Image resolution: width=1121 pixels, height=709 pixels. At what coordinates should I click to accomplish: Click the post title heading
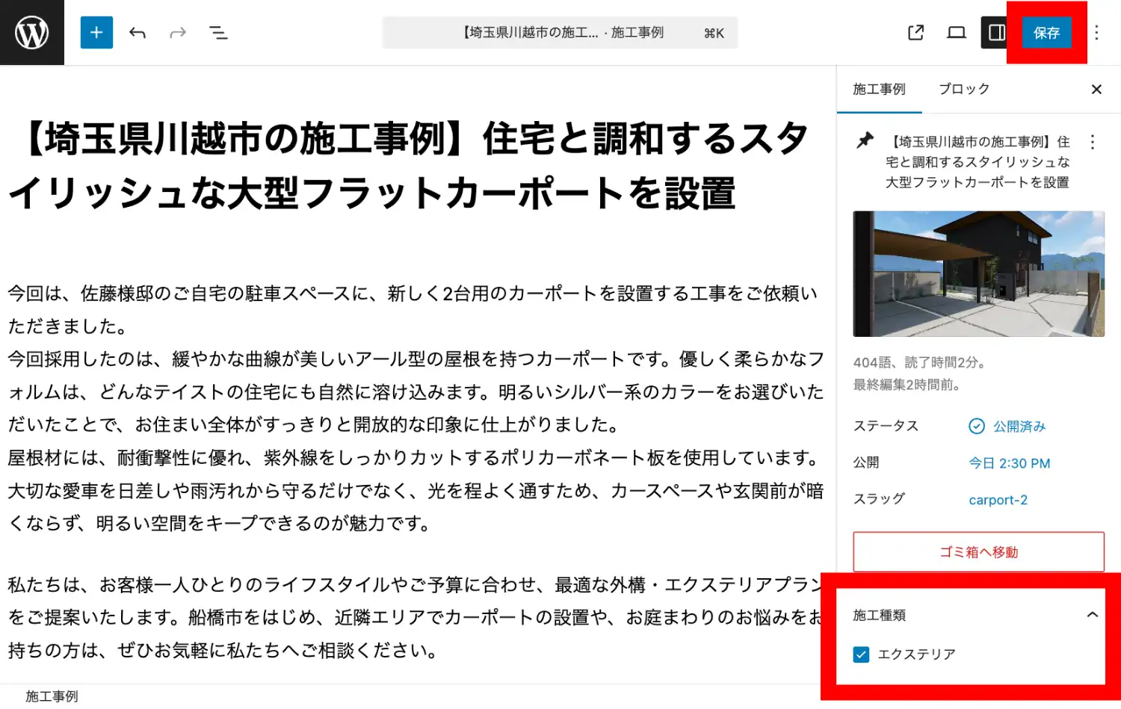pos(410,166)
